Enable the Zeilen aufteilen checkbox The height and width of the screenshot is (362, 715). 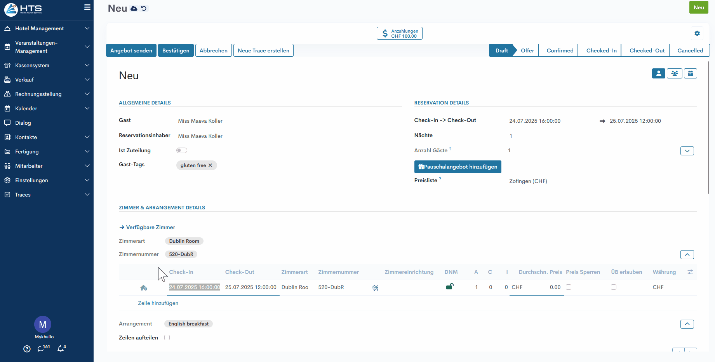(x=167, y=338)
